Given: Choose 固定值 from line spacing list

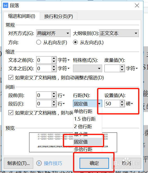Looking at the screenshot, I should coord(87,142).
